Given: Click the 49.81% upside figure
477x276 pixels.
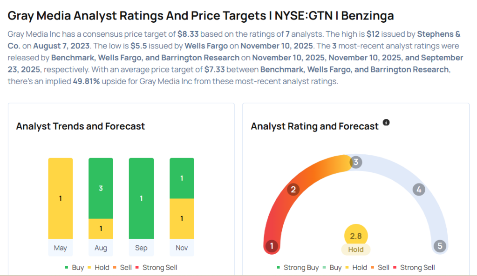Looking at the screenshot, I should 85,81.
